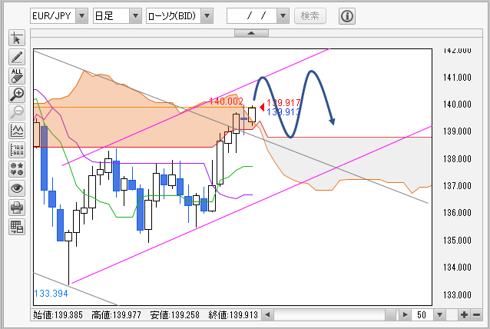The width and height of the screenshot is (490, 329).
Task: Click the 安値:139.258 low price text
Action: (x=174, y=315)
